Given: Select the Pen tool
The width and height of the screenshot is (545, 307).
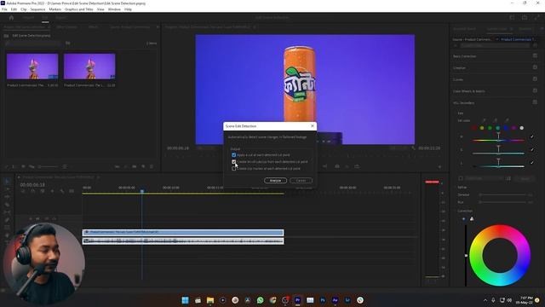Looking at the screenshot, I should 7,220.
